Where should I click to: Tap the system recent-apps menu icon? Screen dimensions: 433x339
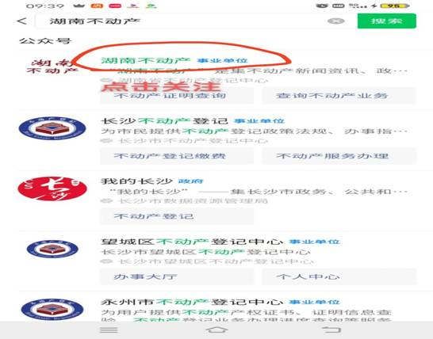pyautogui.click(x=109, y=330)
